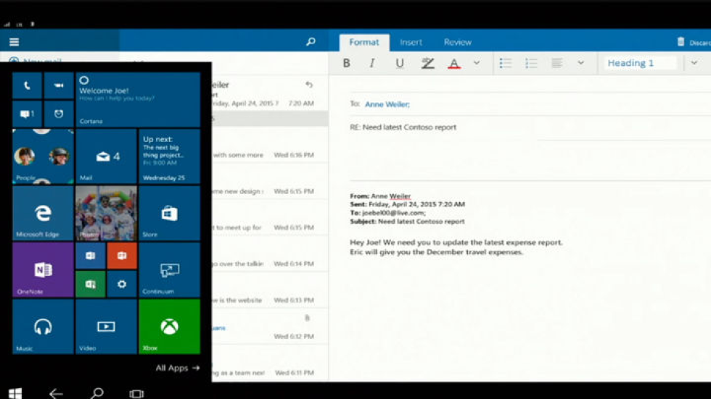Click All Apps in Start menu
711x399 pixels.
click(x=177, y=368)
